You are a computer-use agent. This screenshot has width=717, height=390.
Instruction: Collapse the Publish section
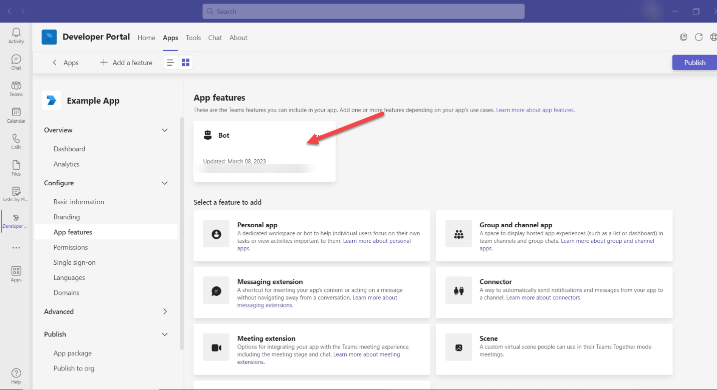[165, 334]
